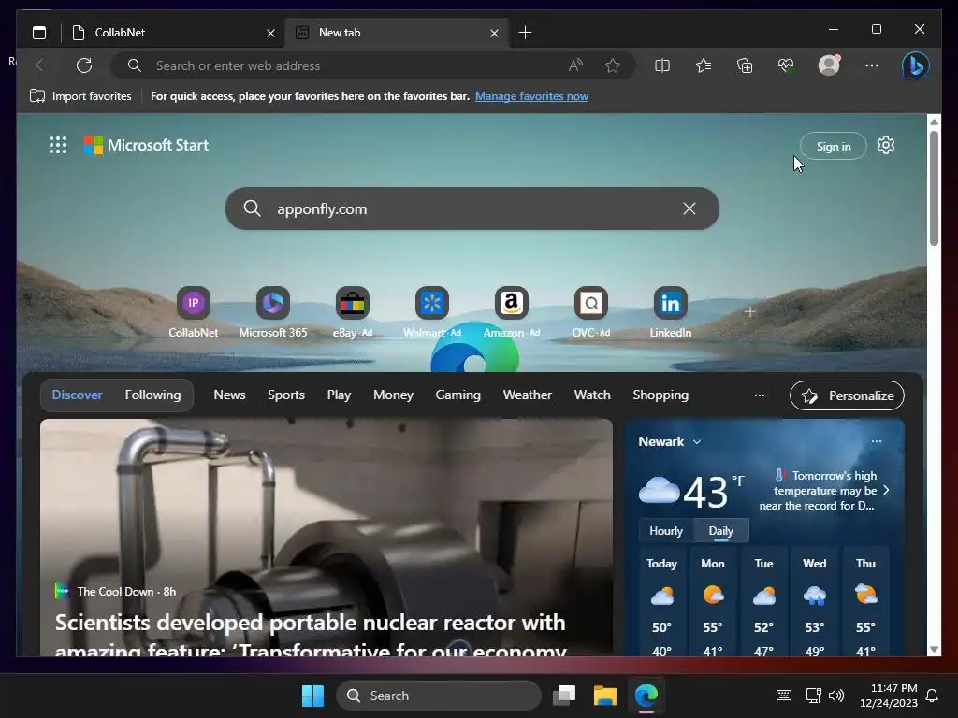This screenshot has width=958, height=718.
Task: Open the Walmart quick link tile
Action: (432, 311)
